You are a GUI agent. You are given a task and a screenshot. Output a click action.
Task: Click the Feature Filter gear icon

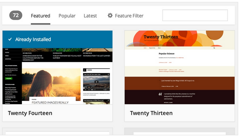(110, 16)
